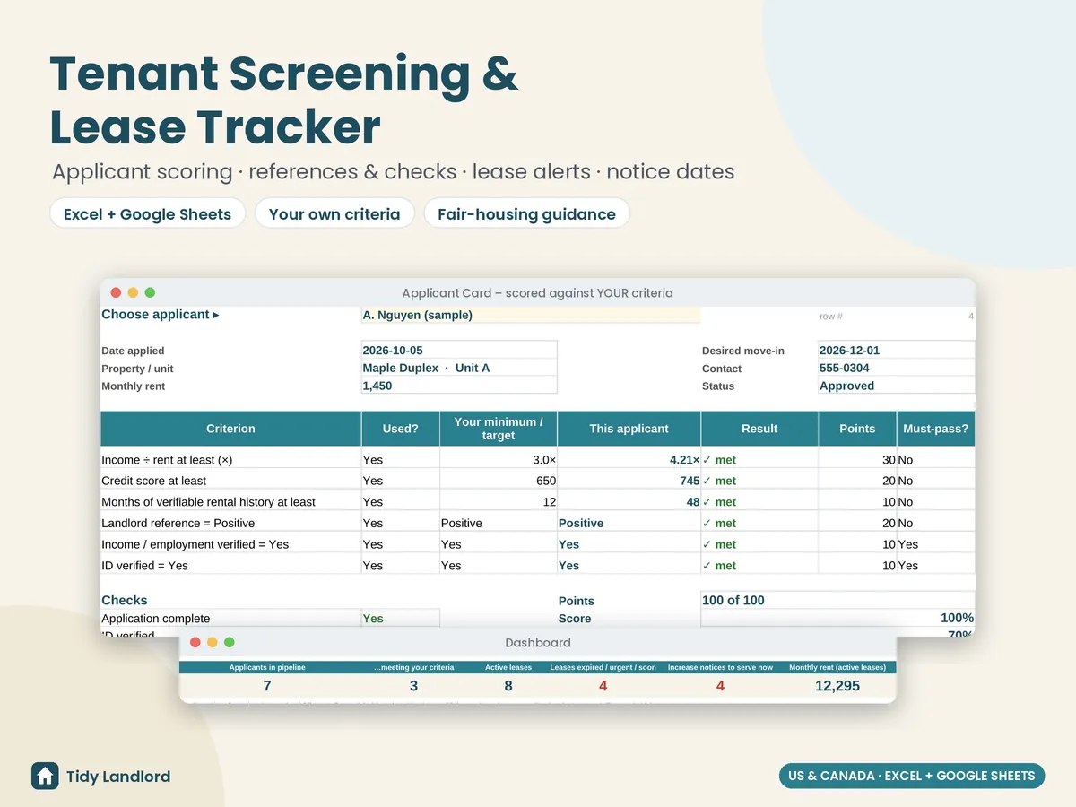
Task: Select the Status cell showing Approved
Action: (897, 386)
